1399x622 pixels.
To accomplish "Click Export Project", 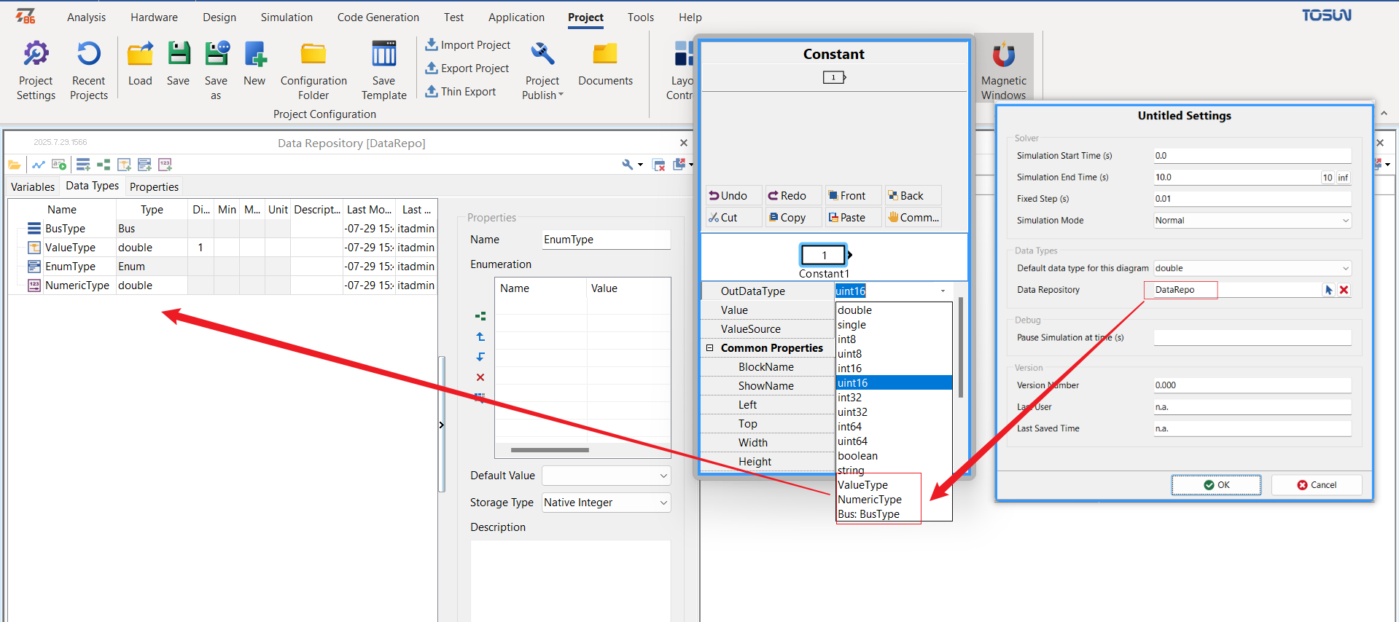I will [467, 68].
